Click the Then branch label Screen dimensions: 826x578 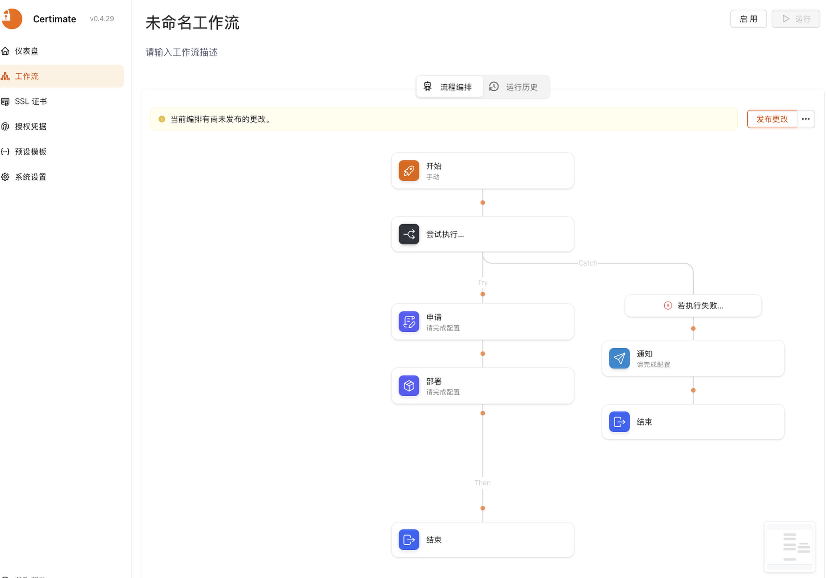click(483, 483)
